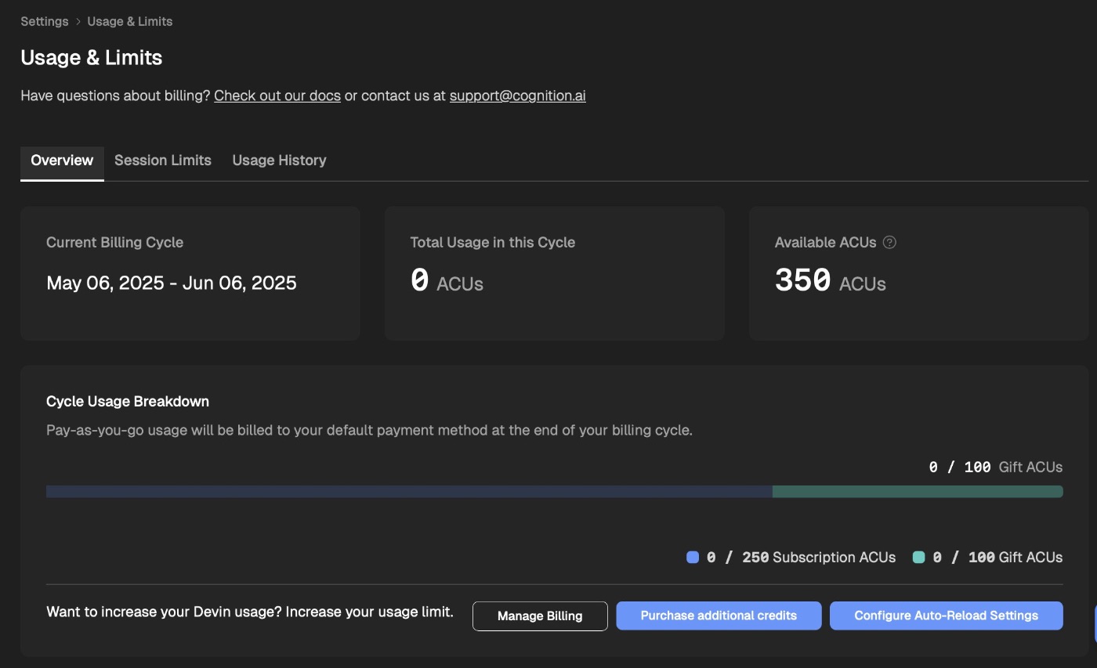The image size is (1097, 668).
Task: Click the dark blue subscription portion of usage bar
Action: point(409,492)
